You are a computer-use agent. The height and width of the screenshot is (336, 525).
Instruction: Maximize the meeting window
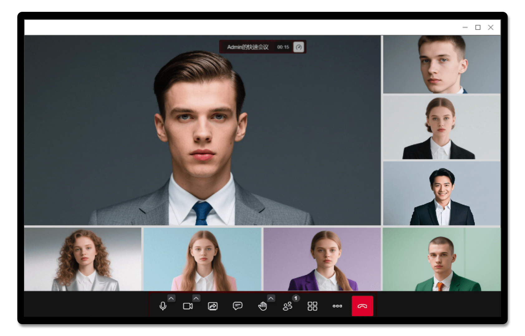coord(478,27)
